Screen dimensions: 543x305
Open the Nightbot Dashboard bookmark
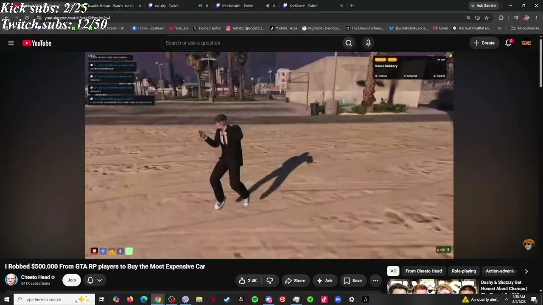coord(321,28)
